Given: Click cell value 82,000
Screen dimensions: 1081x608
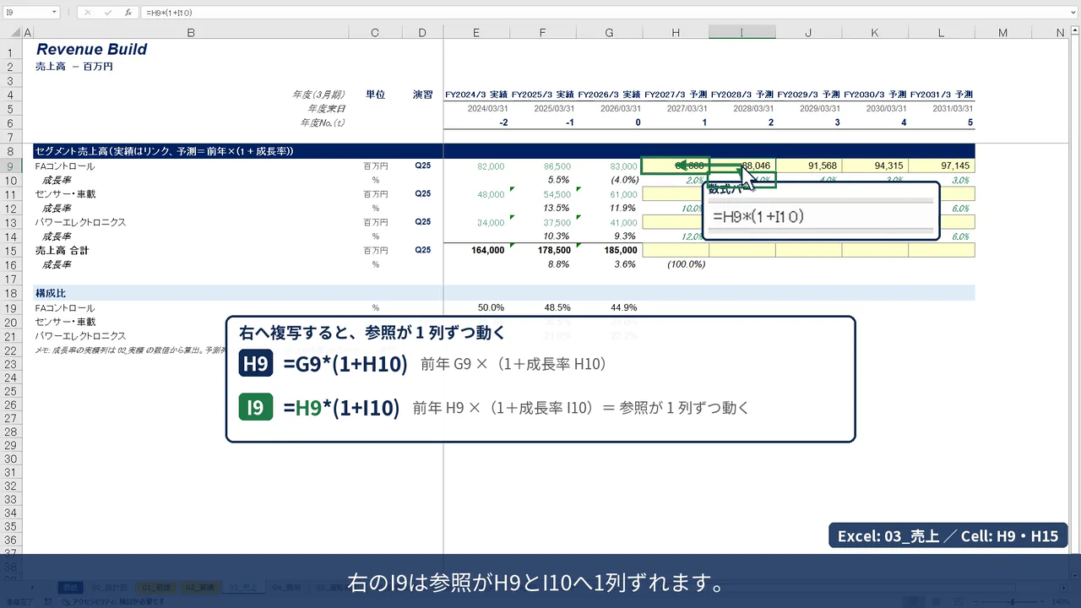Looking at the screenshot, I should (491, 166).
